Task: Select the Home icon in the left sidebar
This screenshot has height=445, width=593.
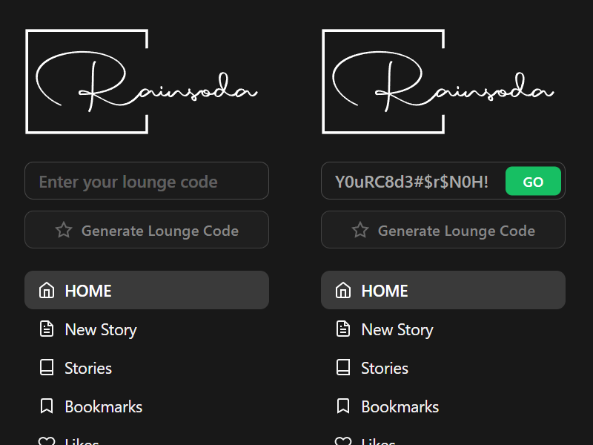Action: tap(46, 291)
